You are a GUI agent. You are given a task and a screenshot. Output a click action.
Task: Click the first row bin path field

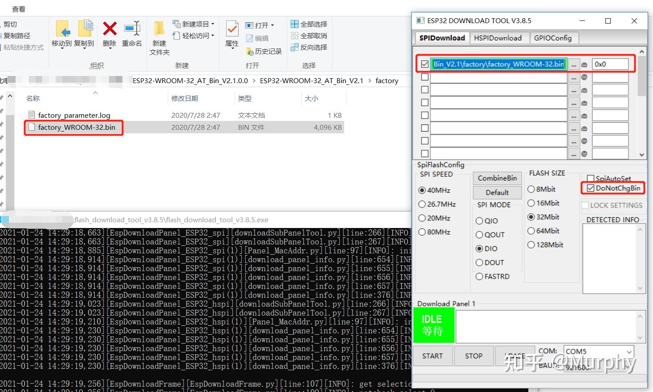pos(499,64)
